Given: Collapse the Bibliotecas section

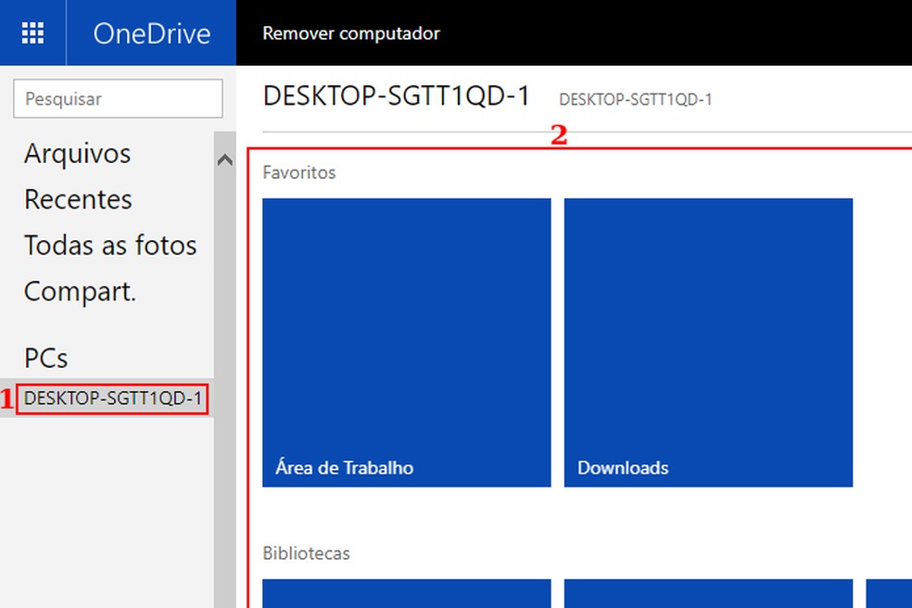Looking at the screenshot, I should coord(306,552).
